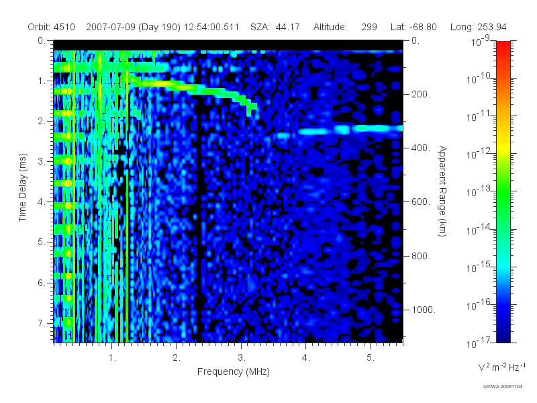Click the yellow band of the color bar
Viewport: 537px width, 403px height.
pos(503,147)
